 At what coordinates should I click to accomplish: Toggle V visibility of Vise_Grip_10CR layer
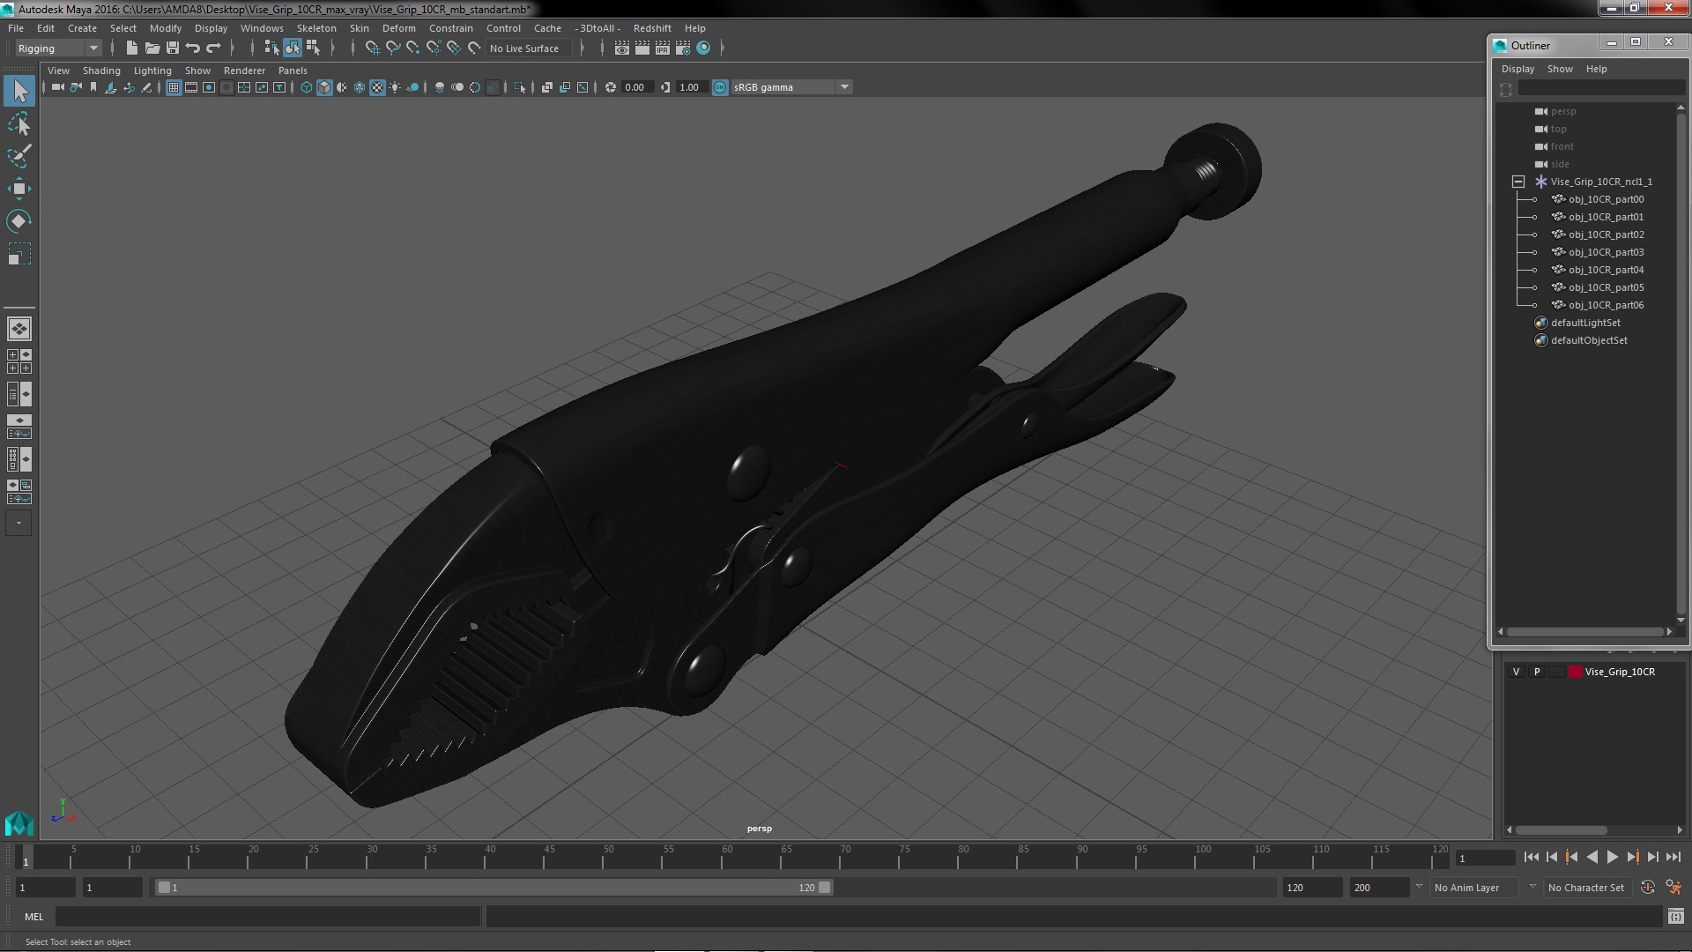(x=1516, y=672)
